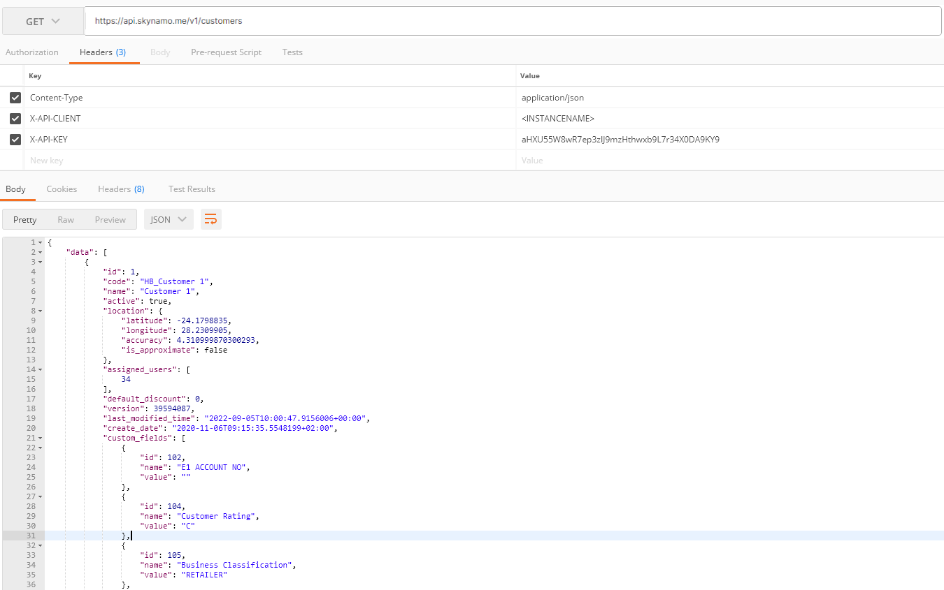944x590 pixels.
Task: Collapse the "data" array at line 2
Action: tap(40, 252)
